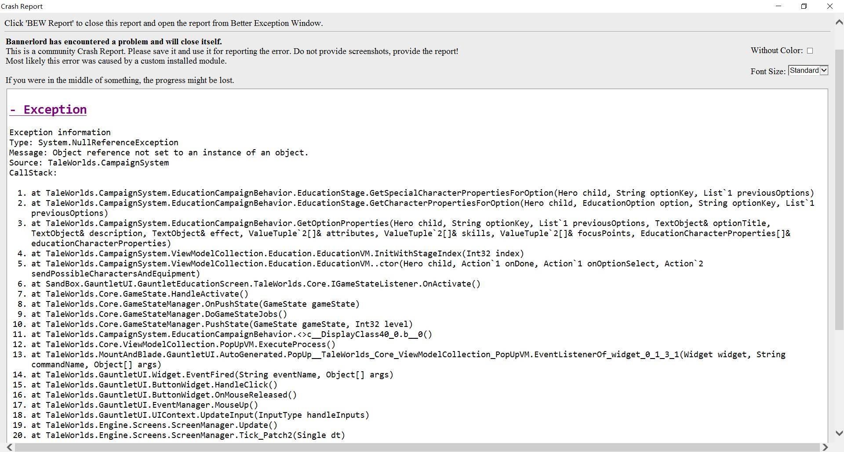
Task: Click 'Exception information' text
Action: coord(60,133)
